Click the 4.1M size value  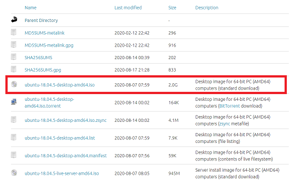pyautogui.click(x=173, y=121)
